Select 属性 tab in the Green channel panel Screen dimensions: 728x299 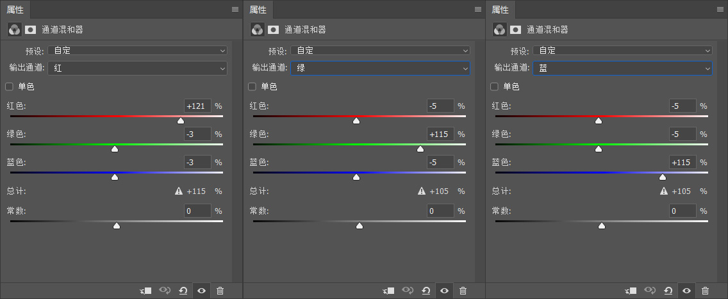coord(258,10)
